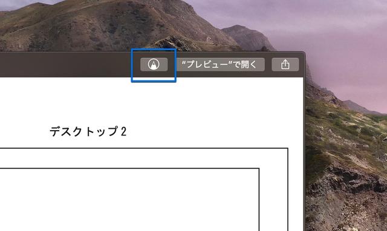
Task: Click the "プレビュー"で開く button
Action: [220, 65]
